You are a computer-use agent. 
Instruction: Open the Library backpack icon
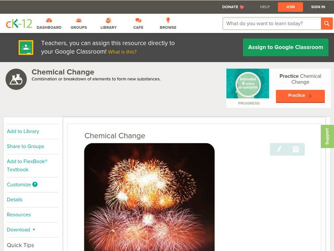tap(109, 20)
